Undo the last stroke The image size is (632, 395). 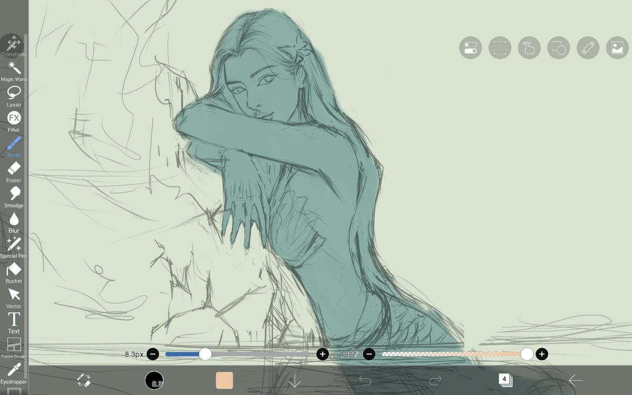point(365,380)
